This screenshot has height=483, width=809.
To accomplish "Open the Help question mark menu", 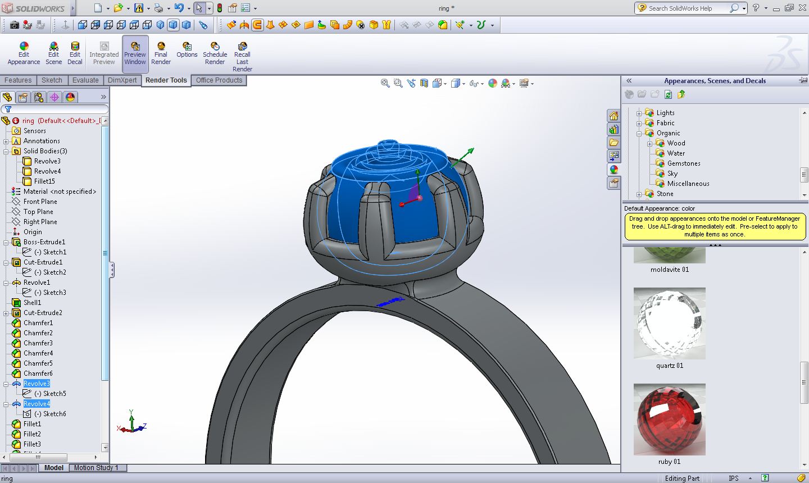I will 756,8.
